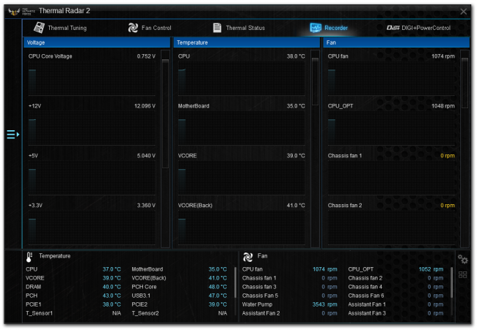Select the Thermal Tuning tab
The width and height of the screenshot is (477, 330).
tap(67, 28)
